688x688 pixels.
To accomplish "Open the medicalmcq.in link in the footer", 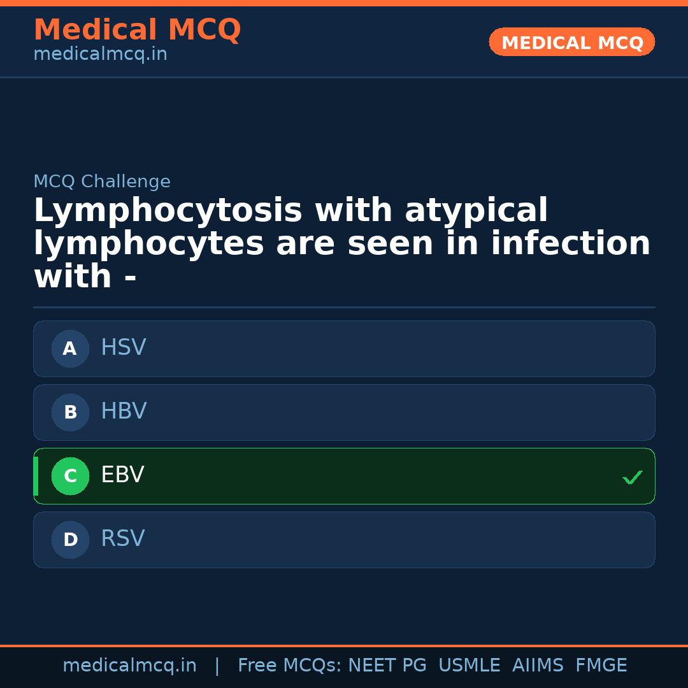I will point(129,666).
